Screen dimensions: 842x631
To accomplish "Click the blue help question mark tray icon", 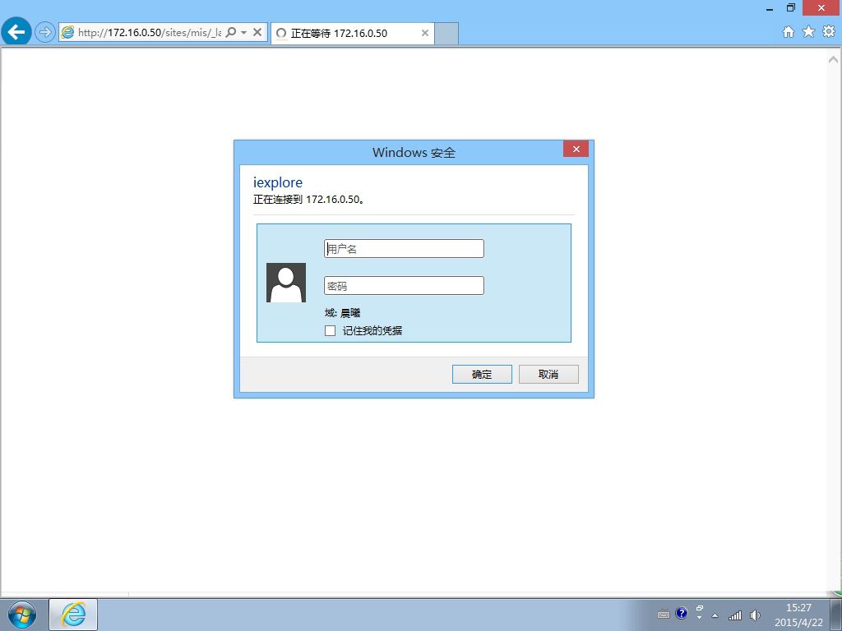I will point(682,613).
